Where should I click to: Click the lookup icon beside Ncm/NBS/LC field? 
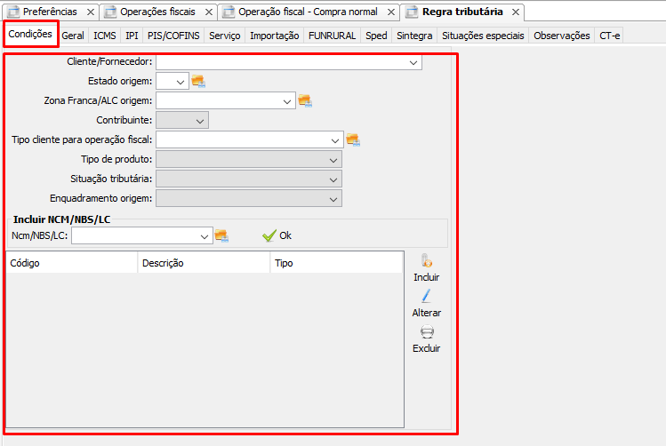coord(221,235)
